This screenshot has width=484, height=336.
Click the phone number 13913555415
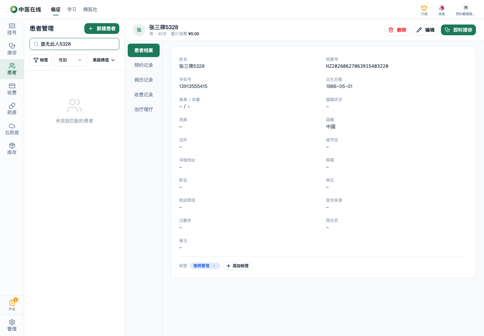[193, 86]
